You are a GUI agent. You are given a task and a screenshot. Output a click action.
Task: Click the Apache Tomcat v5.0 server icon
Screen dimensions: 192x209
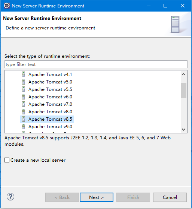(x=24, y=82)
